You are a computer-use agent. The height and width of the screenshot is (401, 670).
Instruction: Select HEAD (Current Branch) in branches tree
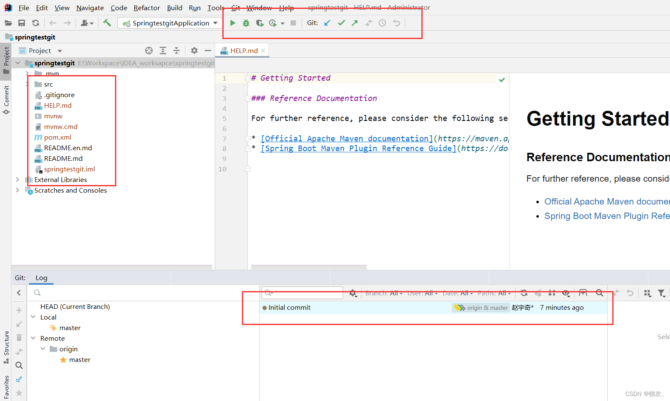click(75, 306)
